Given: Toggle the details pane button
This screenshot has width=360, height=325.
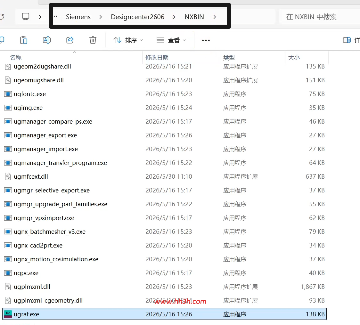Looking at the screenshot, I should [347, 40].
